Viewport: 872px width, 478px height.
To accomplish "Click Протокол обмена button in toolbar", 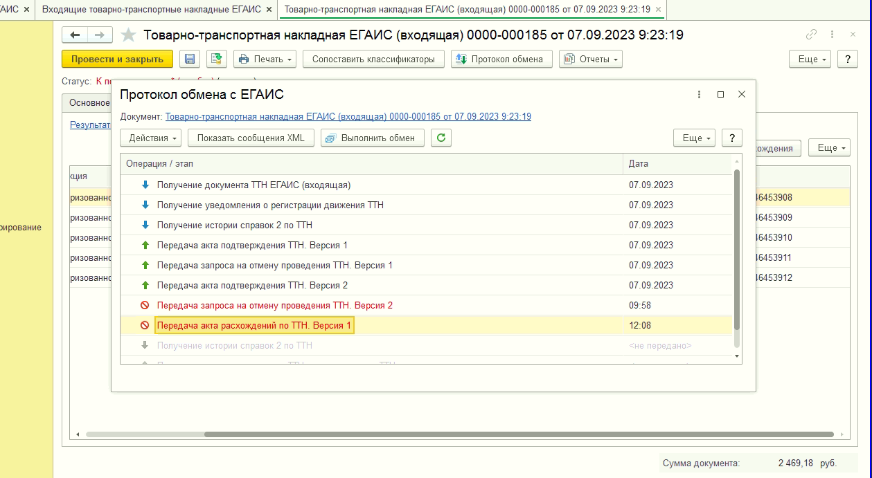I will (501, 59).
